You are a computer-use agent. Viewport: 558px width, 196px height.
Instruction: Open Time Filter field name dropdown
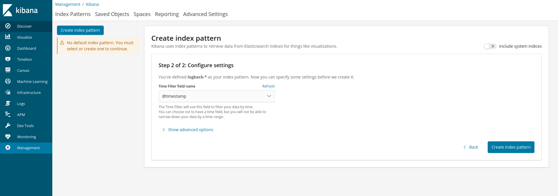pyautogui.click(x=217, y=96)
